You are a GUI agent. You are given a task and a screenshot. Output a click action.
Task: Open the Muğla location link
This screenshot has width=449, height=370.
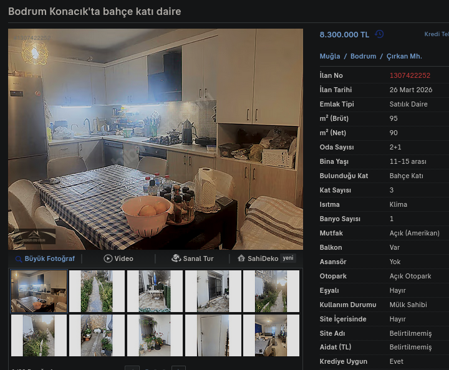coord(330,56)
